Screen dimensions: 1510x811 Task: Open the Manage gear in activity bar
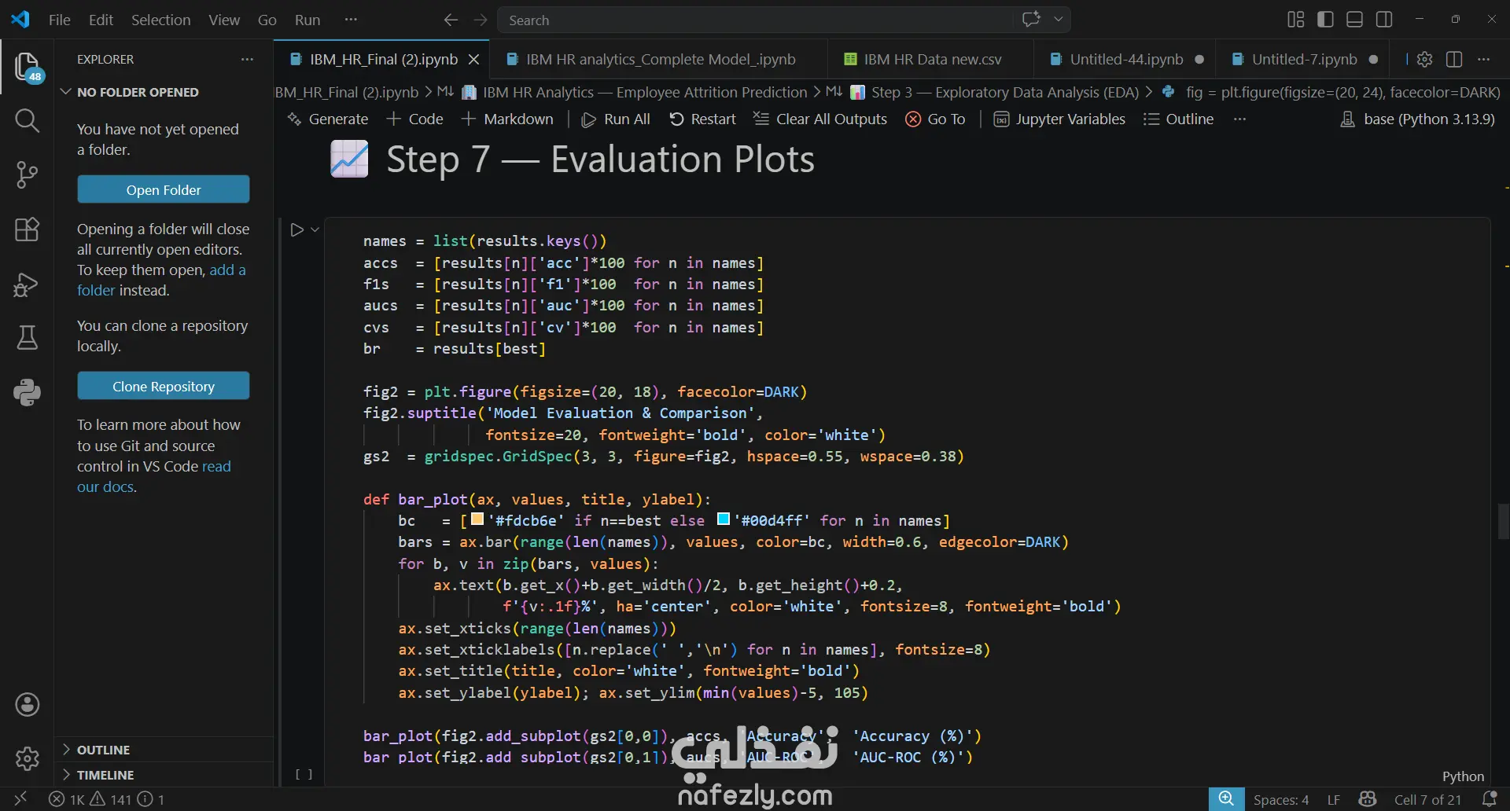(27, 758)
